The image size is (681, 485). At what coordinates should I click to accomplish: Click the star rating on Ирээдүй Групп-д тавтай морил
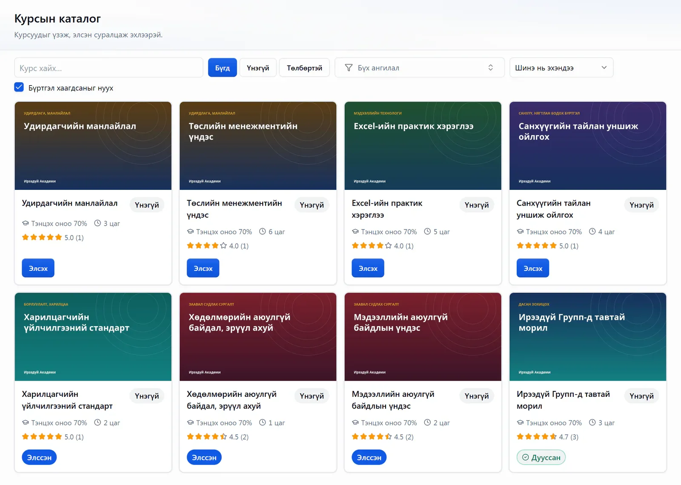coord(537,436)
